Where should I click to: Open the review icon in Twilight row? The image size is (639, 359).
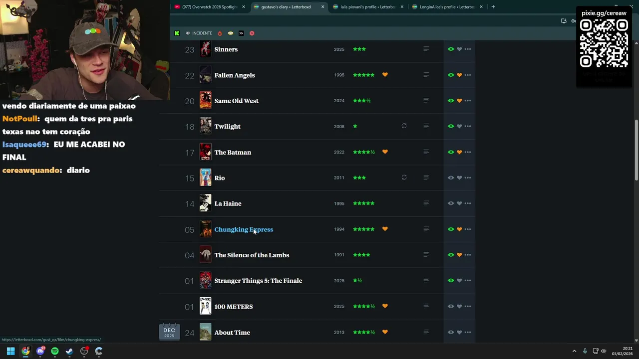(x=426, y=126)
